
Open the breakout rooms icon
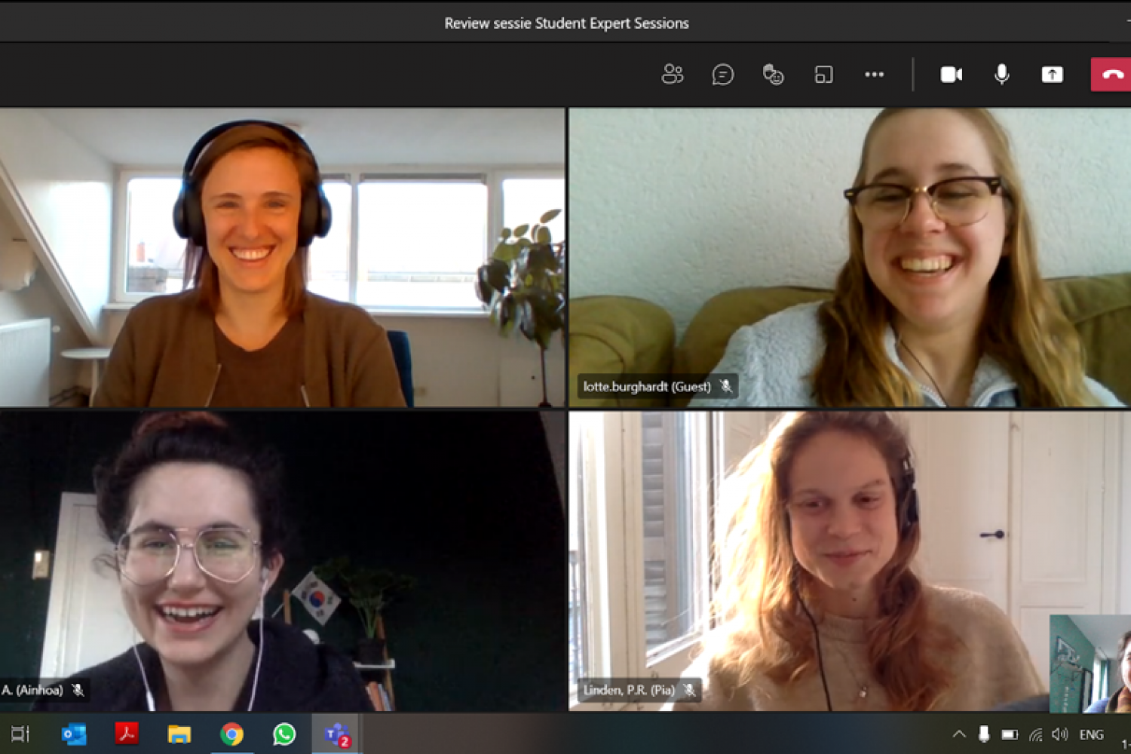click(823, 74)
